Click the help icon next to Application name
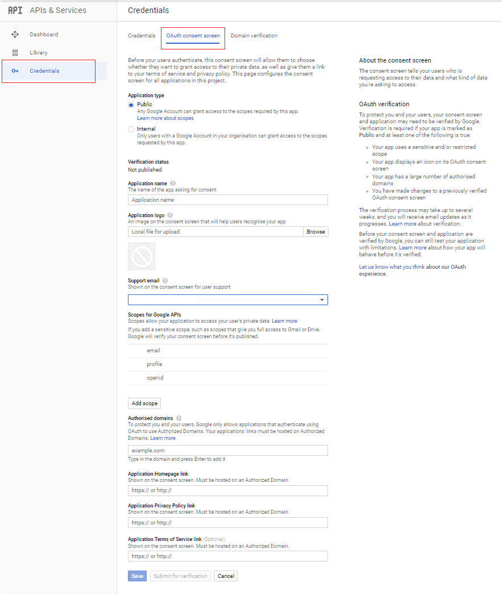This screenshot has height=595, width=502. (173, 181)
